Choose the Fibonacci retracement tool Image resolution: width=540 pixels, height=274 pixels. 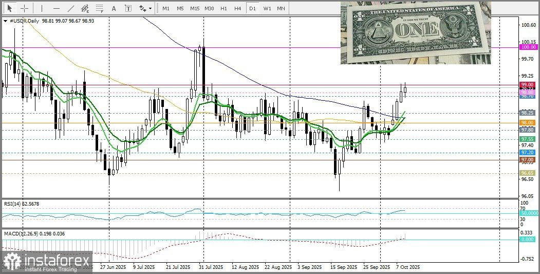coord(99,9)
